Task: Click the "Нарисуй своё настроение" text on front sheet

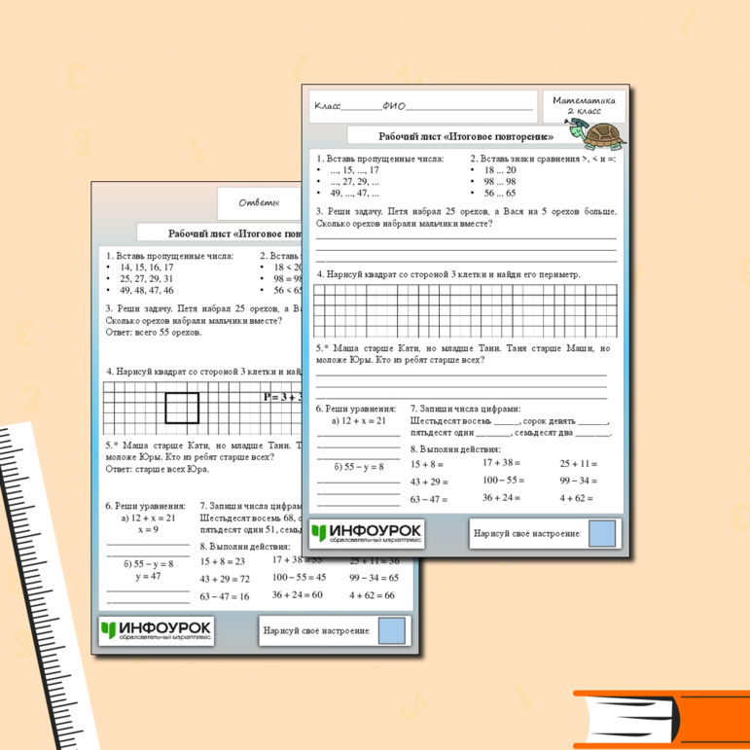Action: pos(526,534)
